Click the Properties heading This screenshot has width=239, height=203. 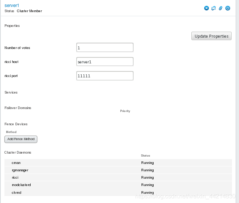click(12, 26)
